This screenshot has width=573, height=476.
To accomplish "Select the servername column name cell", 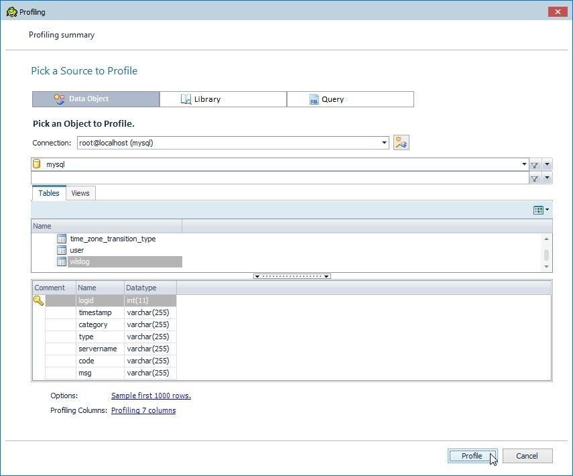I will [100, 349].
